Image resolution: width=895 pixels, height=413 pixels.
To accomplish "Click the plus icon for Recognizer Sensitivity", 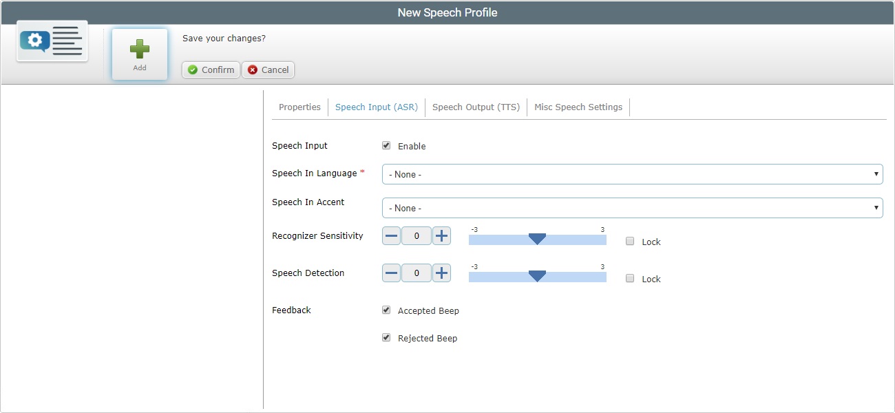I will coord(441,235).
